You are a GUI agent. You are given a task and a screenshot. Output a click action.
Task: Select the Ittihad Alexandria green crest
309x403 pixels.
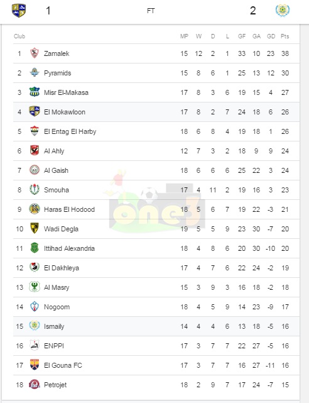tap(35, 248)
